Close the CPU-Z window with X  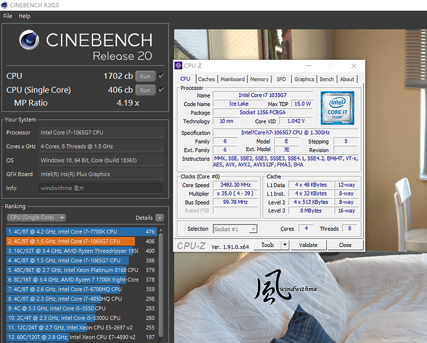[x=353, y=66]
